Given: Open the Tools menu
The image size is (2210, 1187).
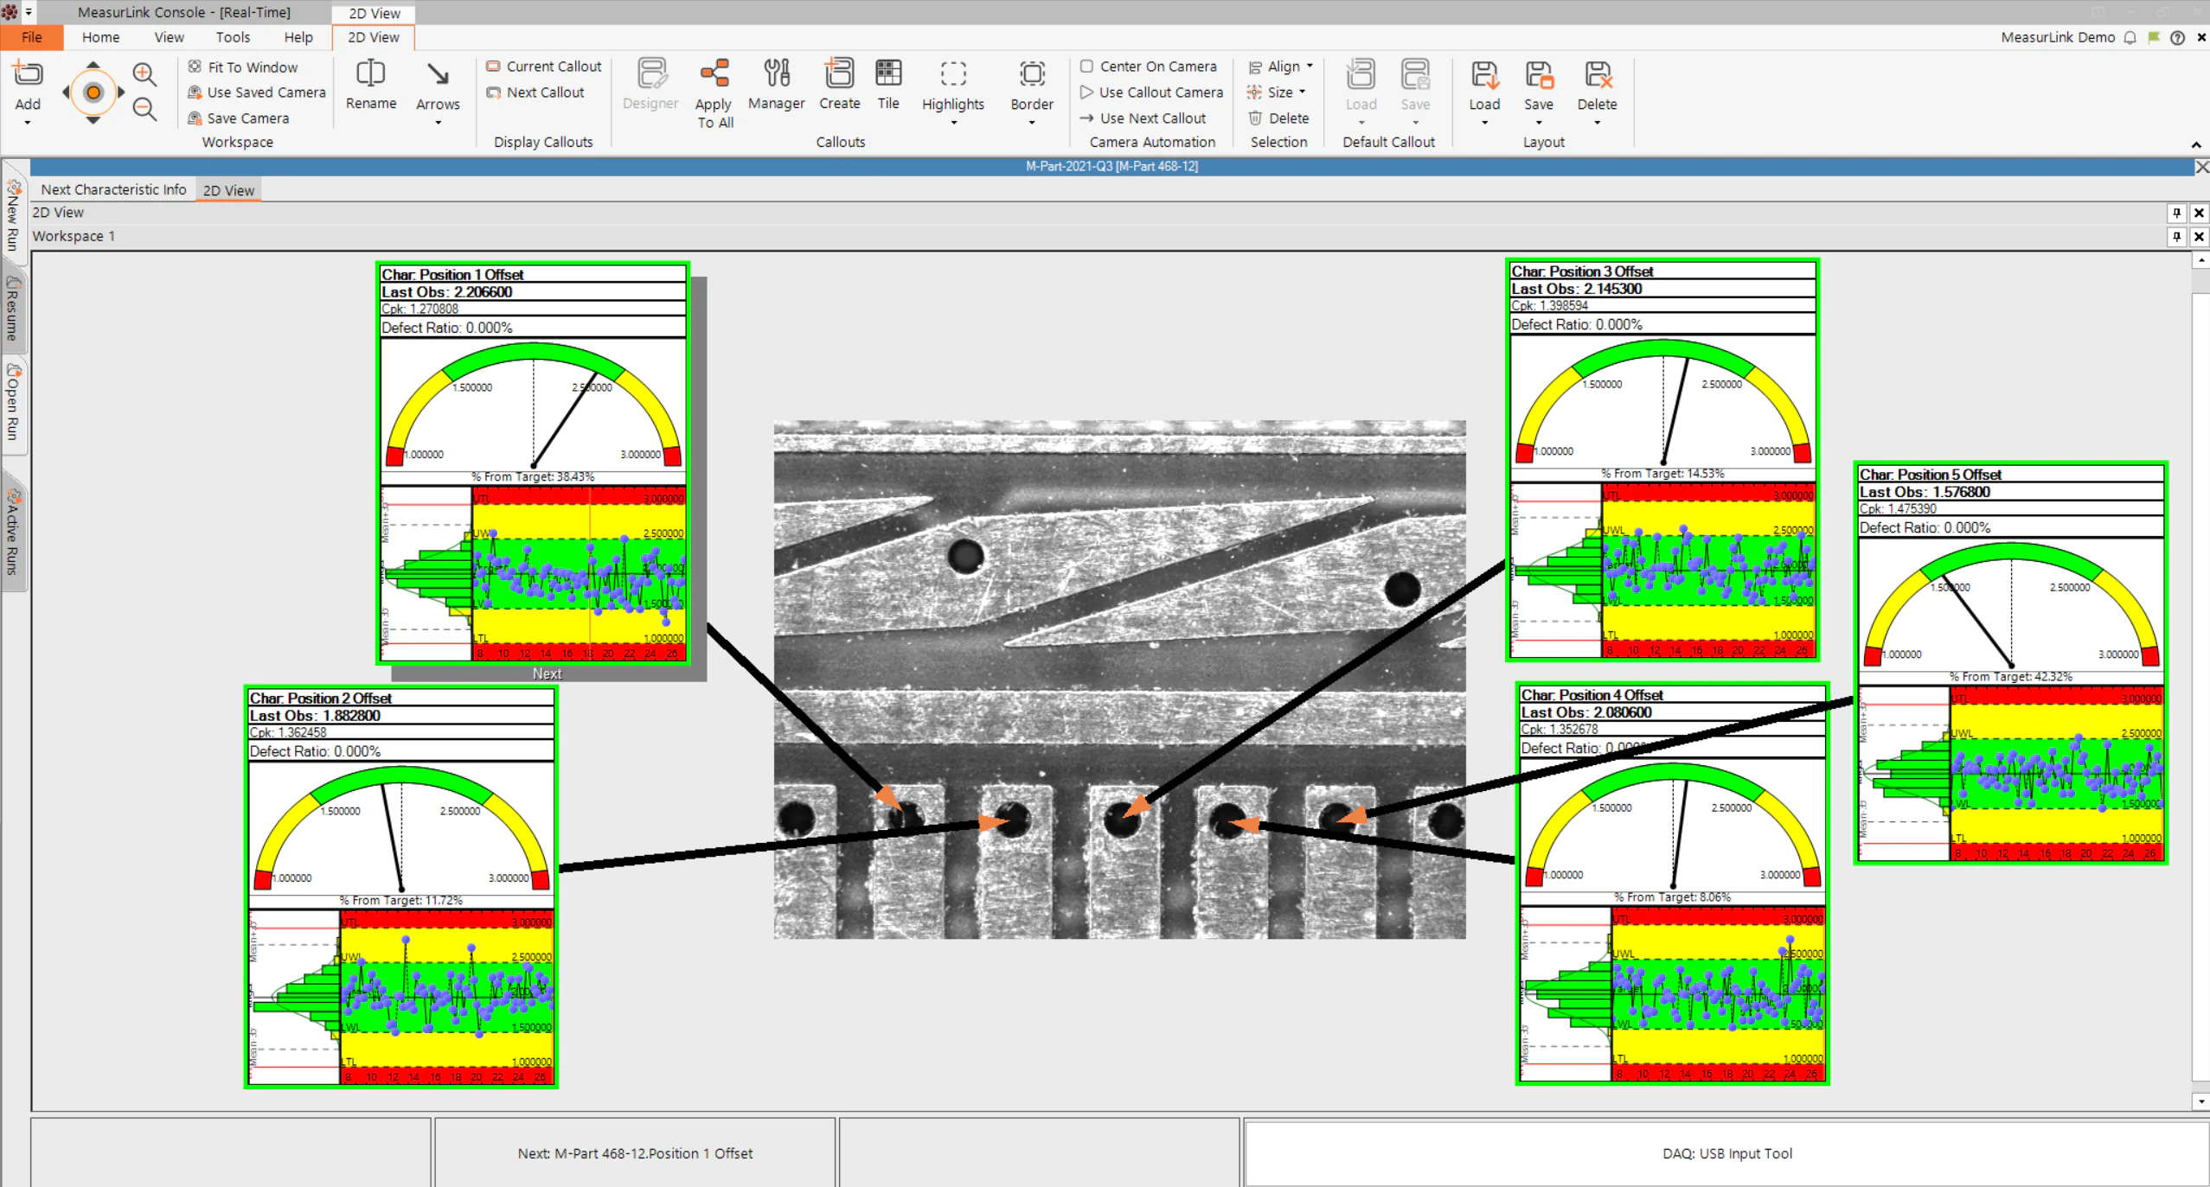Looking at the screenshot, I should (x=233, y=37).
